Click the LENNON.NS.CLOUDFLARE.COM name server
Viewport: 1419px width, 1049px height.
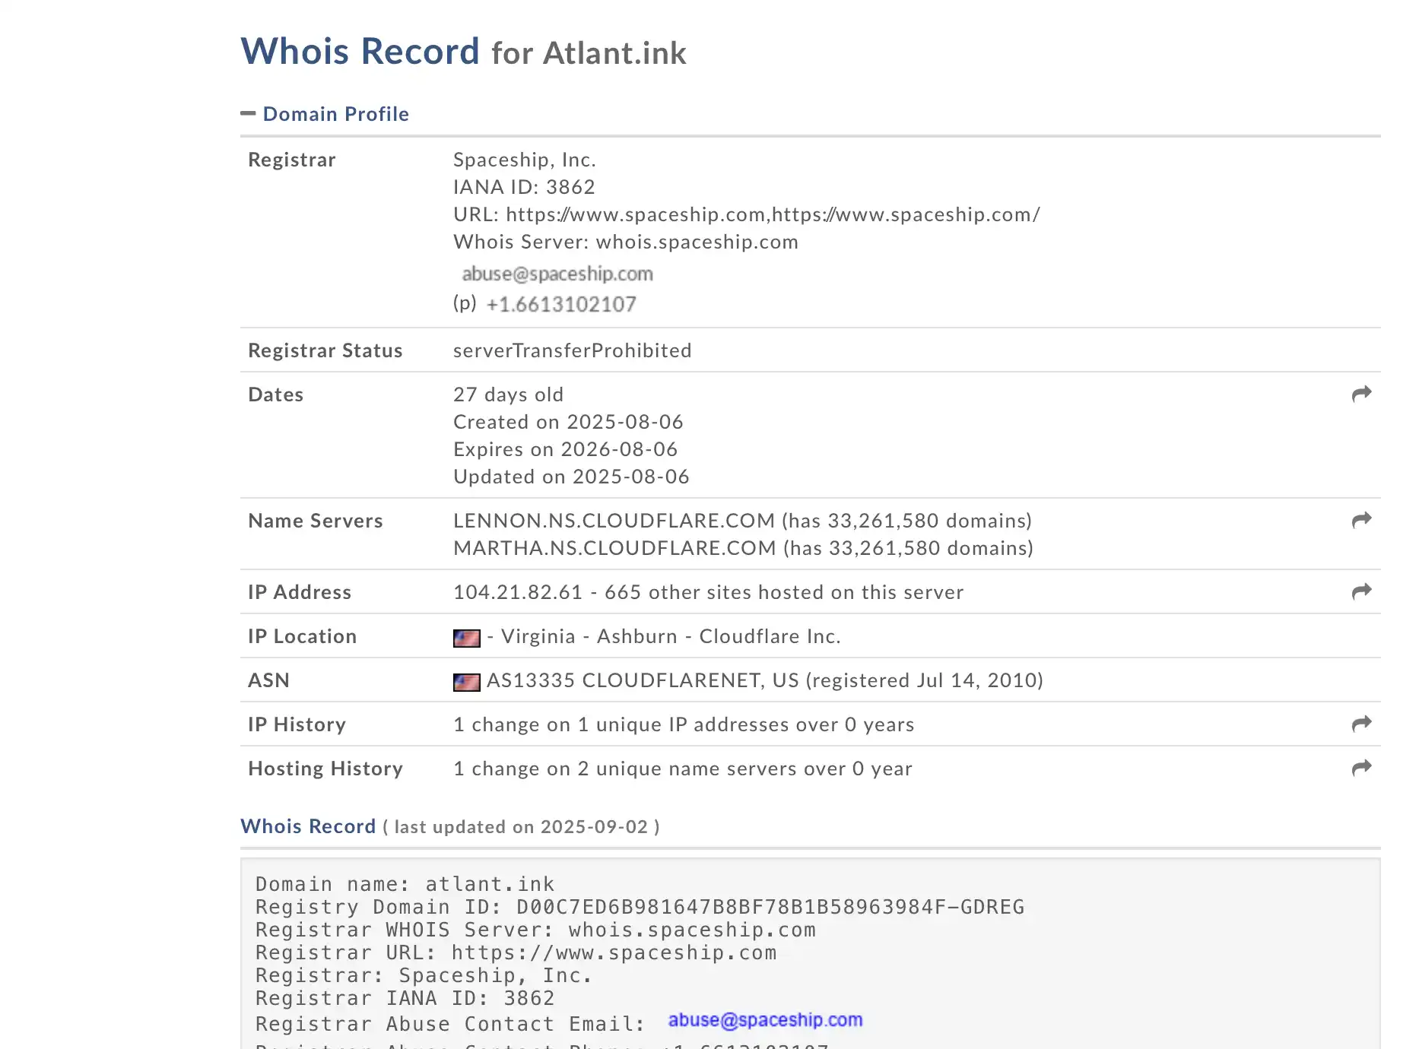pos(614,521)
